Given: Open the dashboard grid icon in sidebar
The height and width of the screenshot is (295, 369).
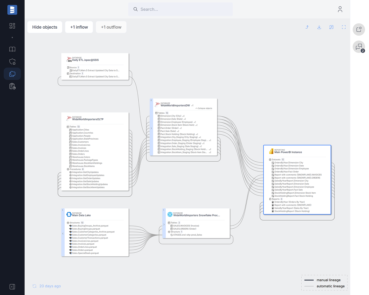Looking at the screenshot, I should pyautogui.click(x=12, y=26).
